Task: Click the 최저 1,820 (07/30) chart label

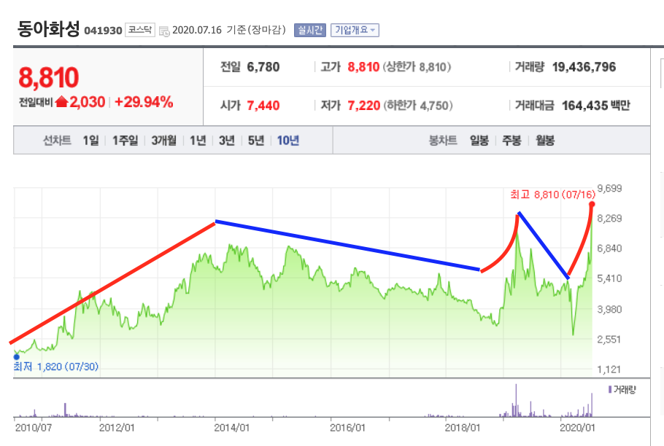Action: point(56,367)
